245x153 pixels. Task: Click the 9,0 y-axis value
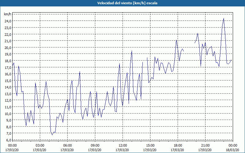click(9, 120)
